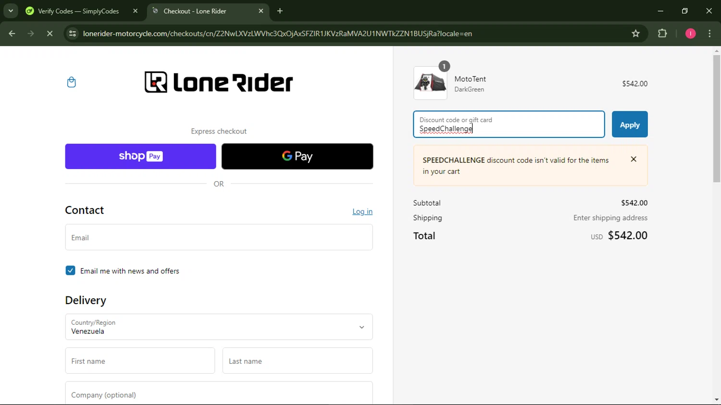Focus the Email input field
This screenshot has width=721, height=405.
[x=219, y=237]
